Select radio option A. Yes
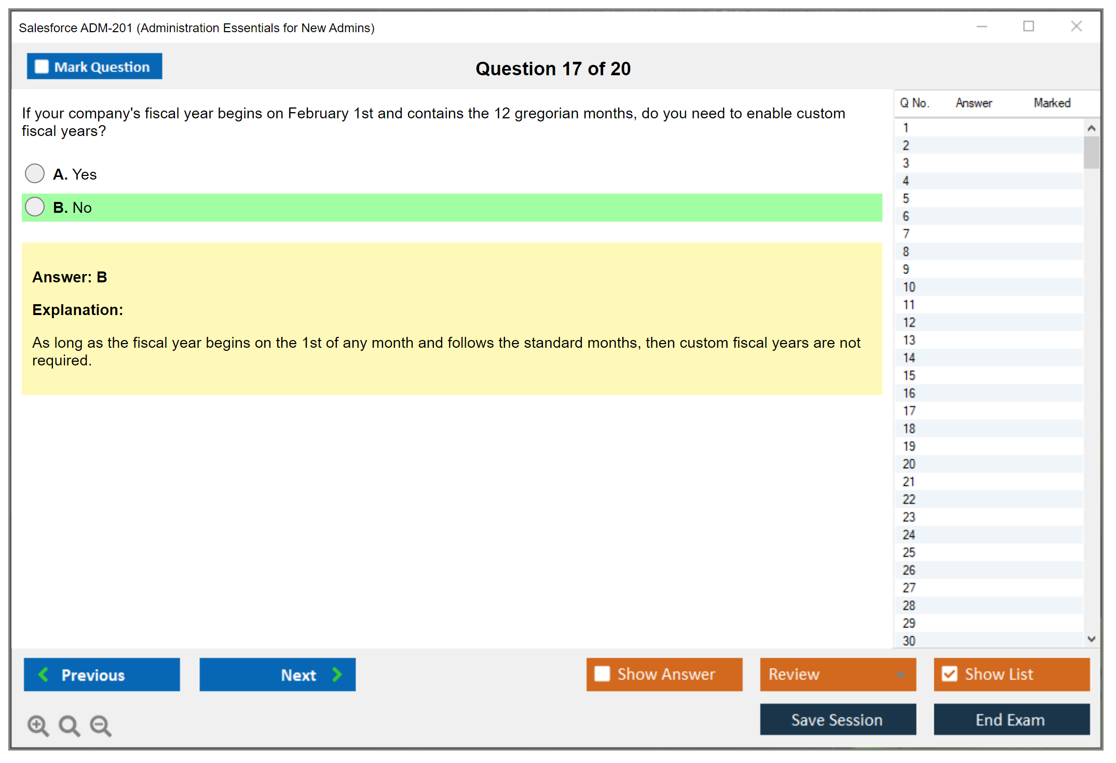 [x=35, y=173]
